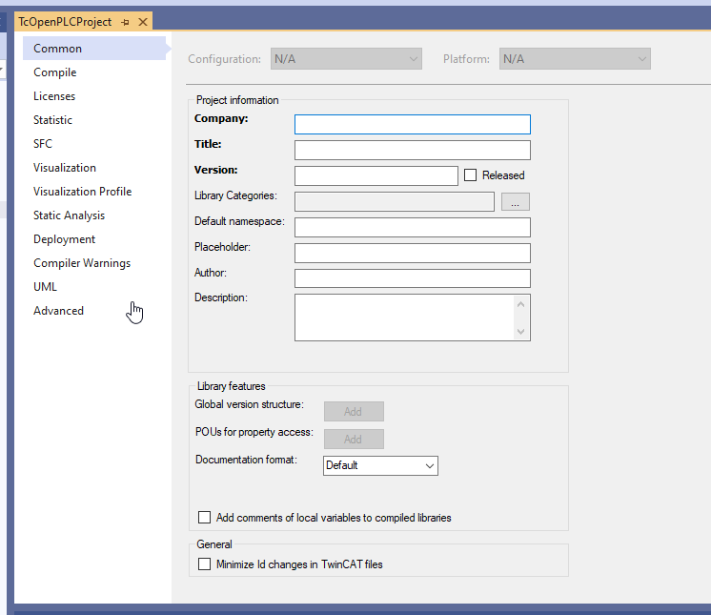Viewport: 711px width, 615px height.
Task: Open the Common settings page
Action: tap(94, 49)
